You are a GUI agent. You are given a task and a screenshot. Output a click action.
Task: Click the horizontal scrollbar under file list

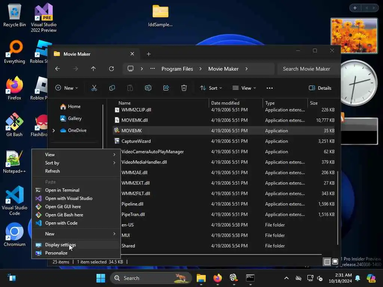tap(221, 254)
